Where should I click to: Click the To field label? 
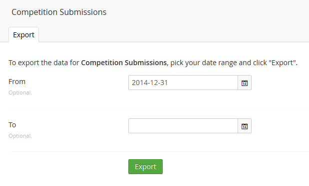point(12,125)
